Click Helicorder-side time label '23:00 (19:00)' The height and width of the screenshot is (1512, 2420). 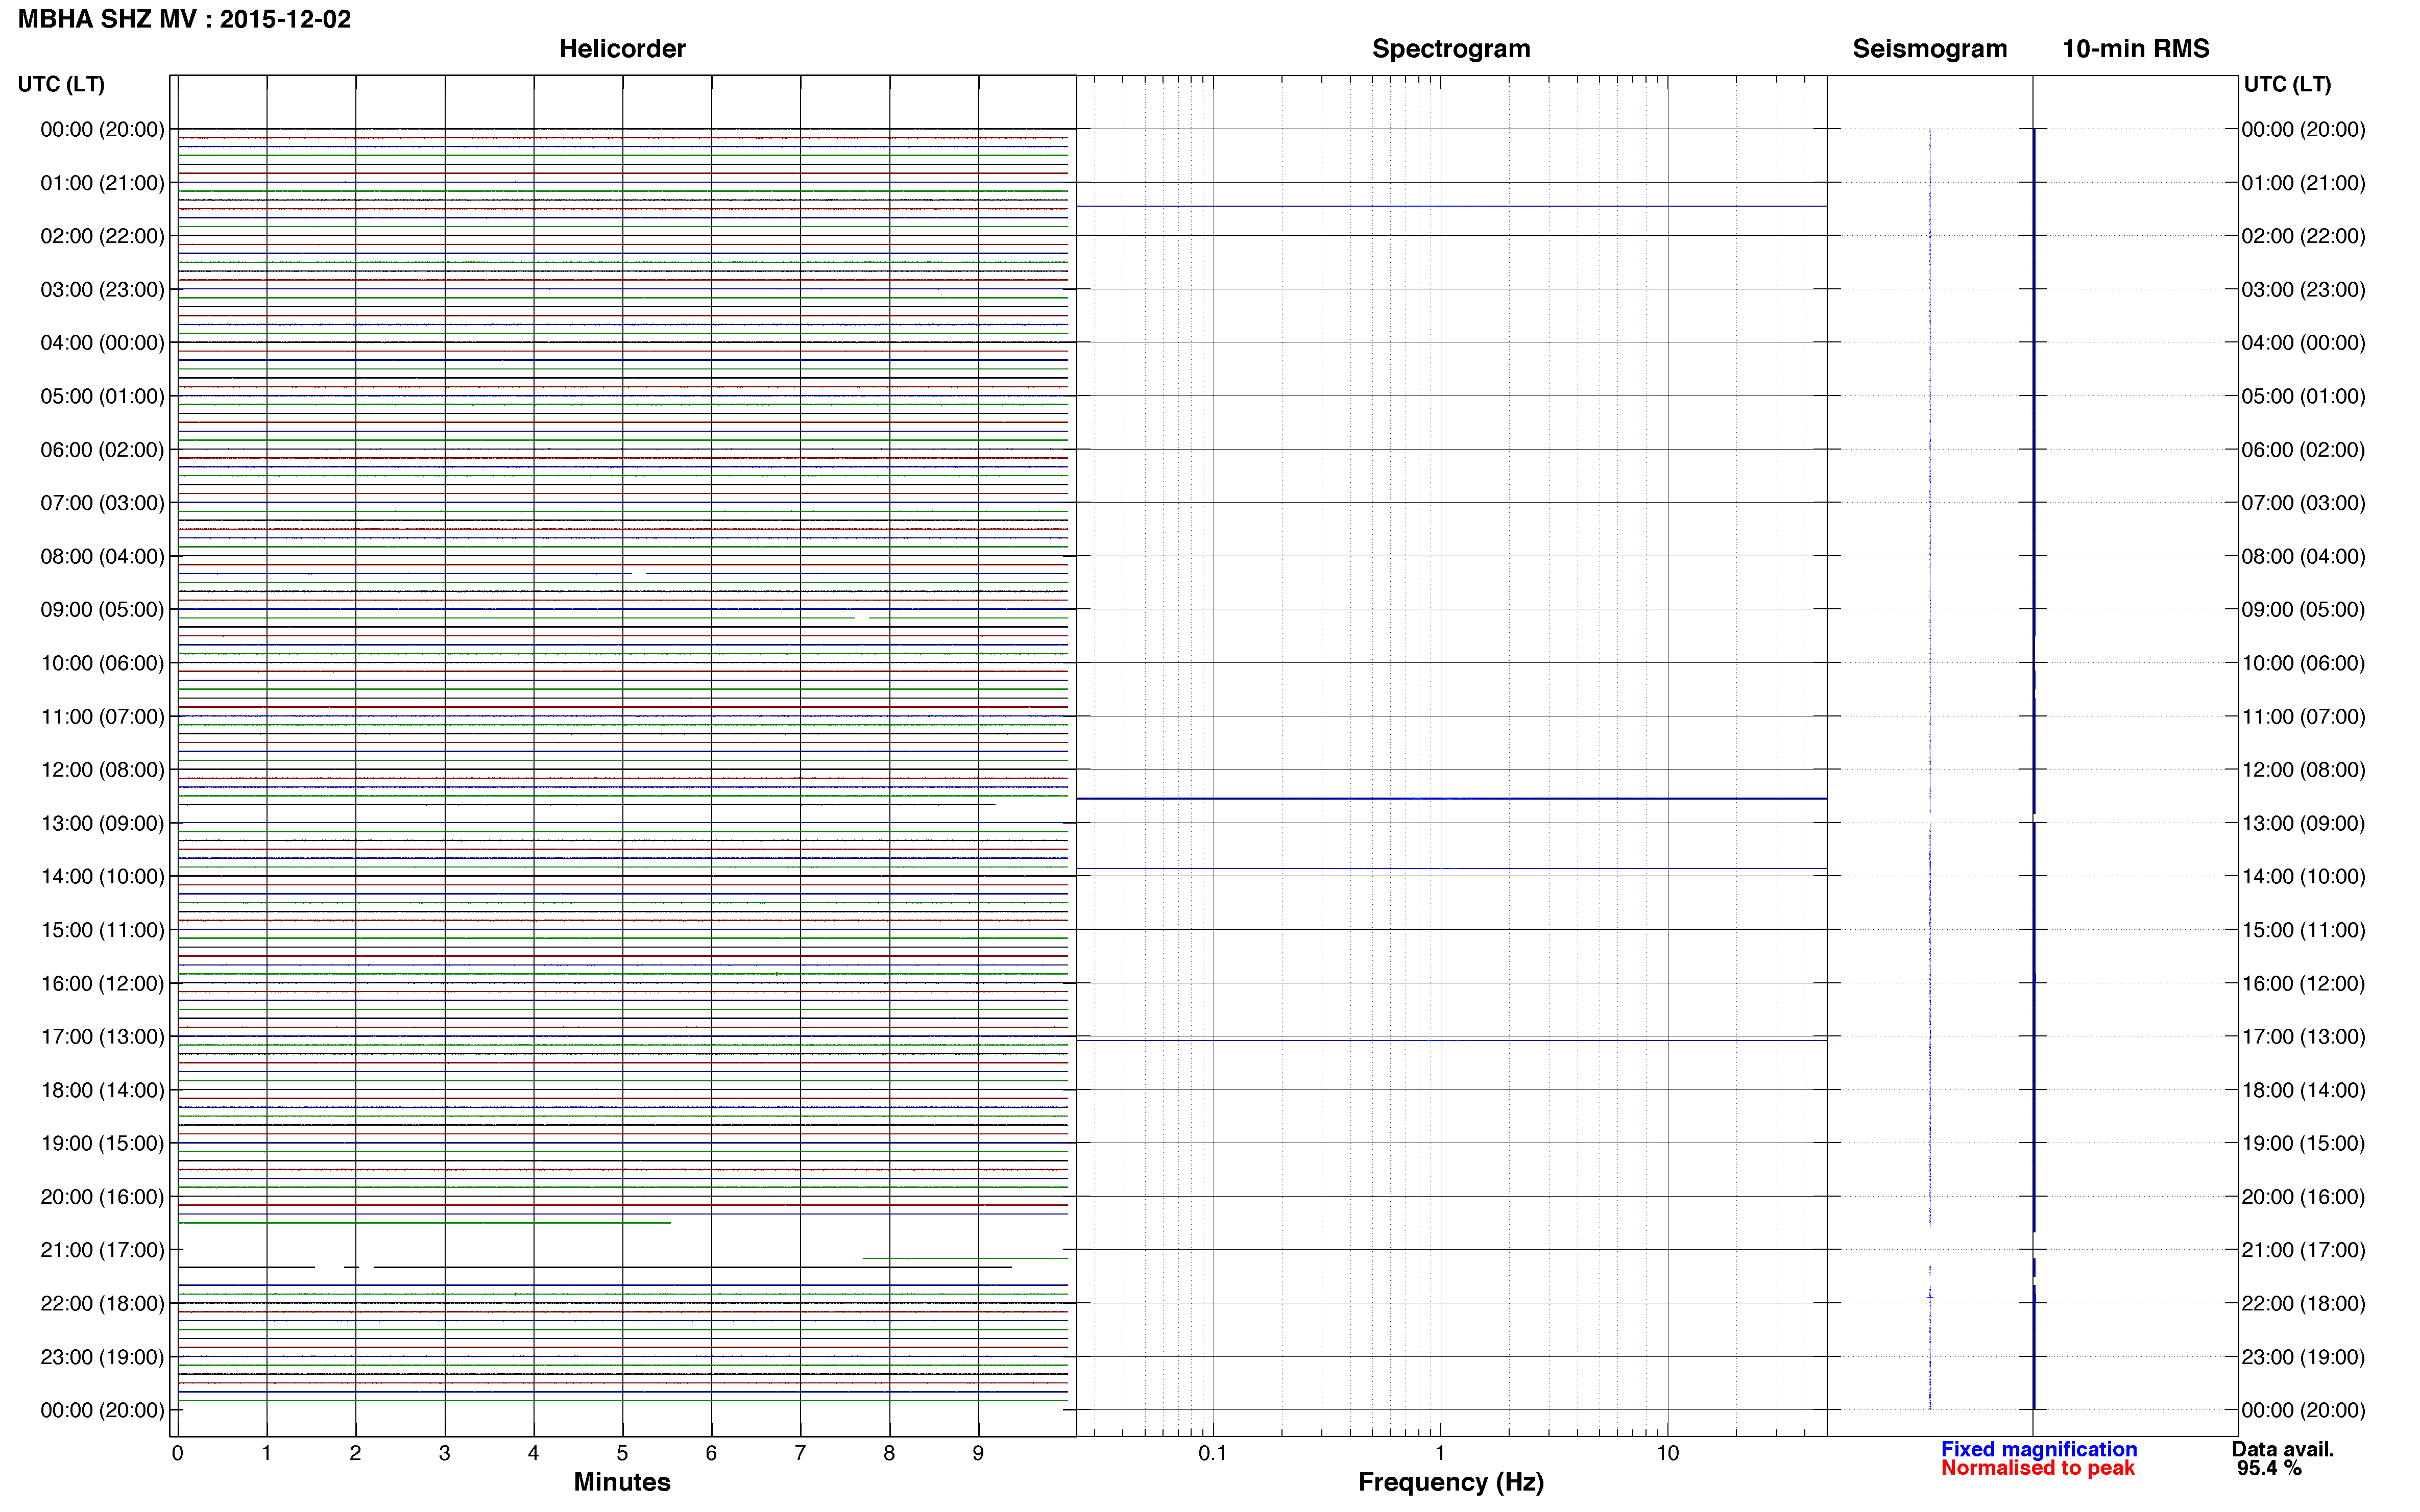(102, 1357)
